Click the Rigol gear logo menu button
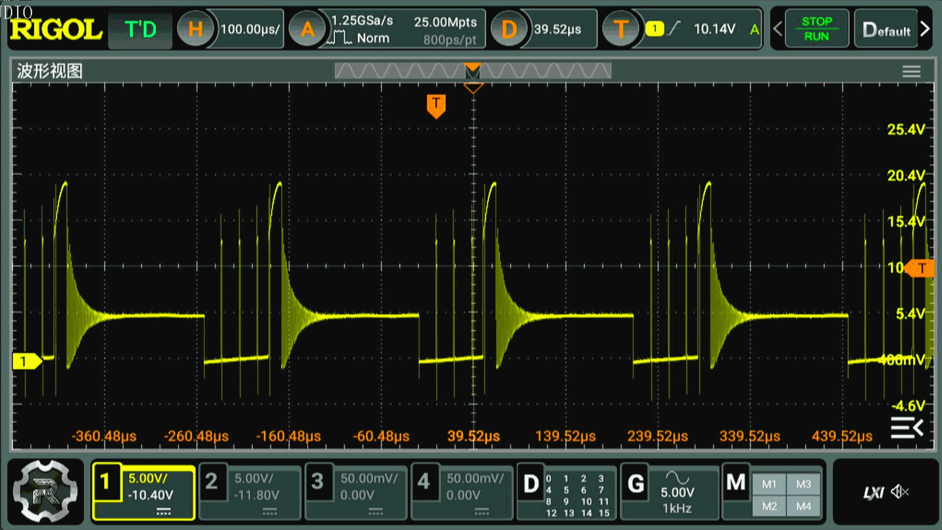 click(45, 491)
